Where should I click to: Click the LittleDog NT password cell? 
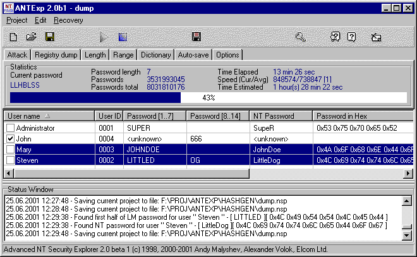(x=281, y=160)
